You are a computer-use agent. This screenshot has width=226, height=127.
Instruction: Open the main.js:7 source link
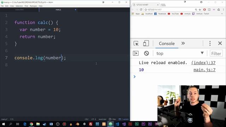[204, 70]
